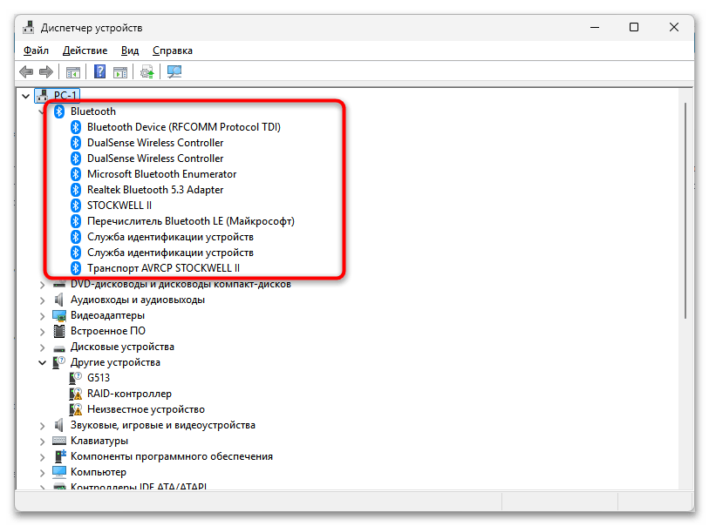
Task: Collapse the PC-1 root node
Action: click(26, 96)
